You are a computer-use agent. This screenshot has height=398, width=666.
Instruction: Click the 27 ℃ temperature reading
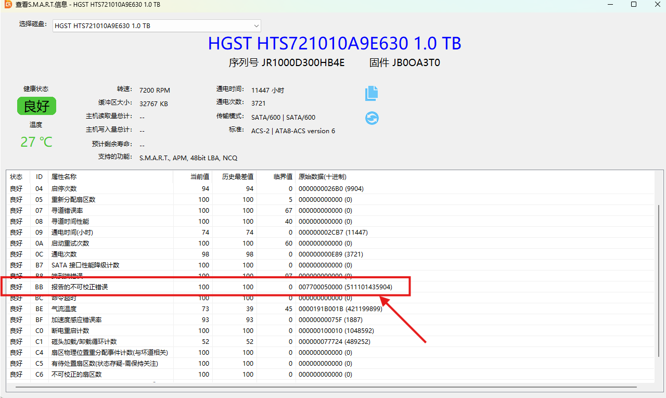[x=36, y=142]
